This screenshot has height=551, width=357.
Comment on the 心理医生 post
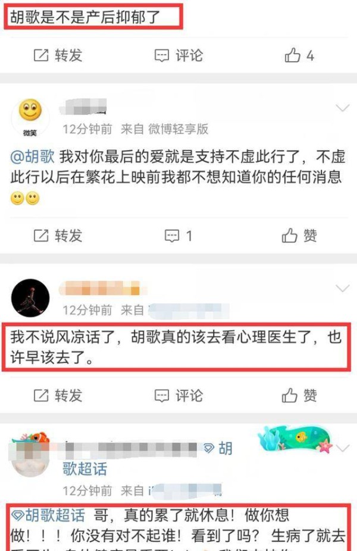[x=179, y=396]
